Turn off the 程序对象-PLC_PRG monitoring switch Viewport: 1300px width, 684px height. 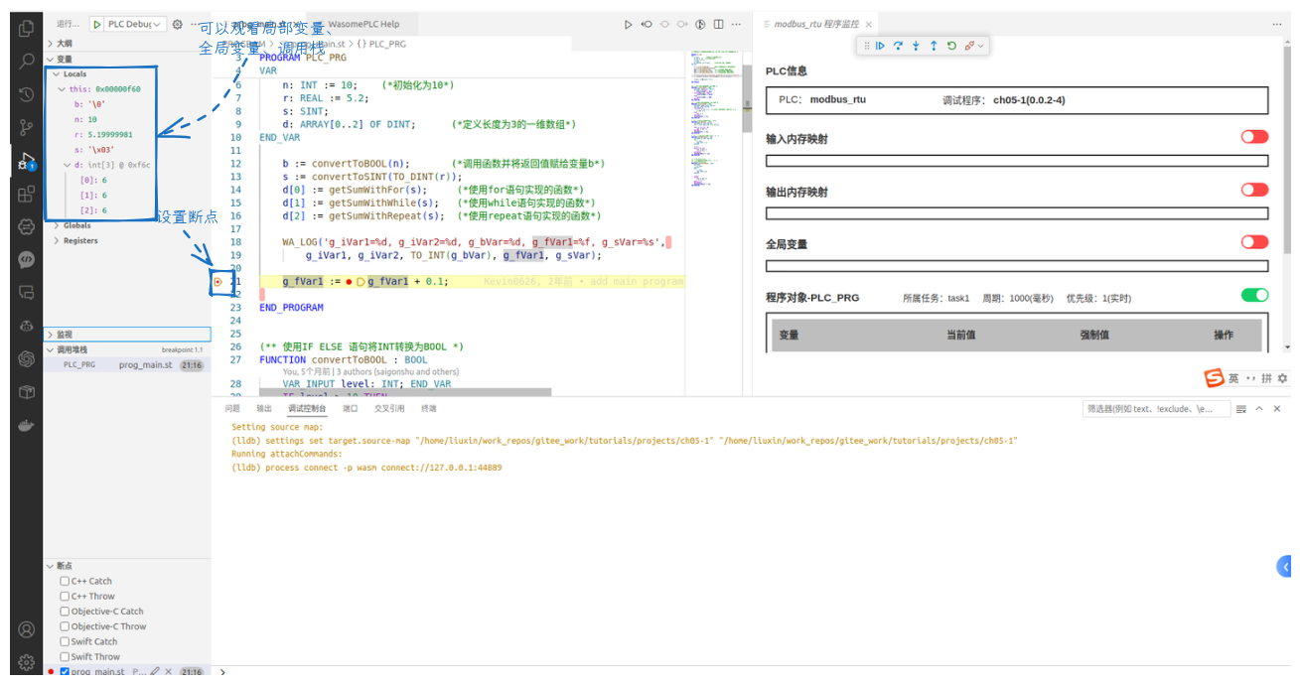[1253, 295]
